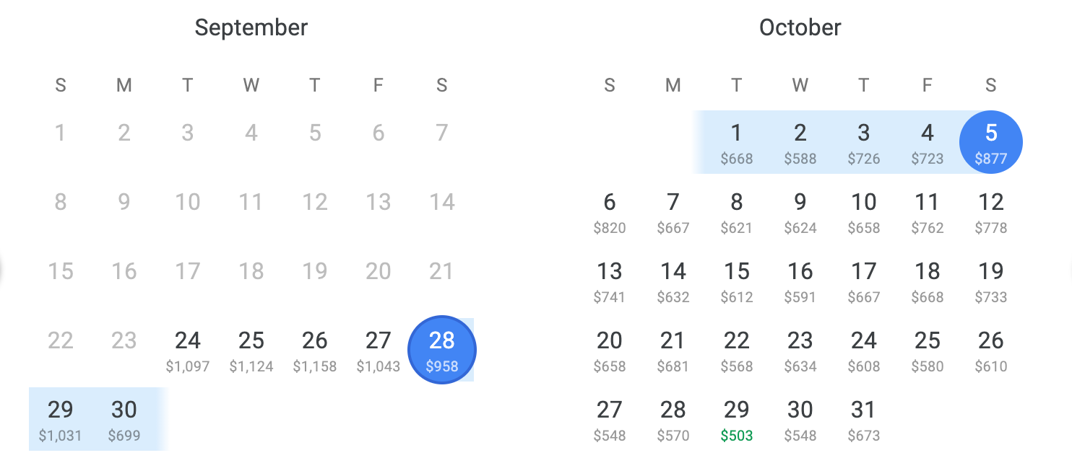Choose September 24 at $1,097
Image resolution: width=1072 pixels, height=476 pixels.
tap(188, 350)
